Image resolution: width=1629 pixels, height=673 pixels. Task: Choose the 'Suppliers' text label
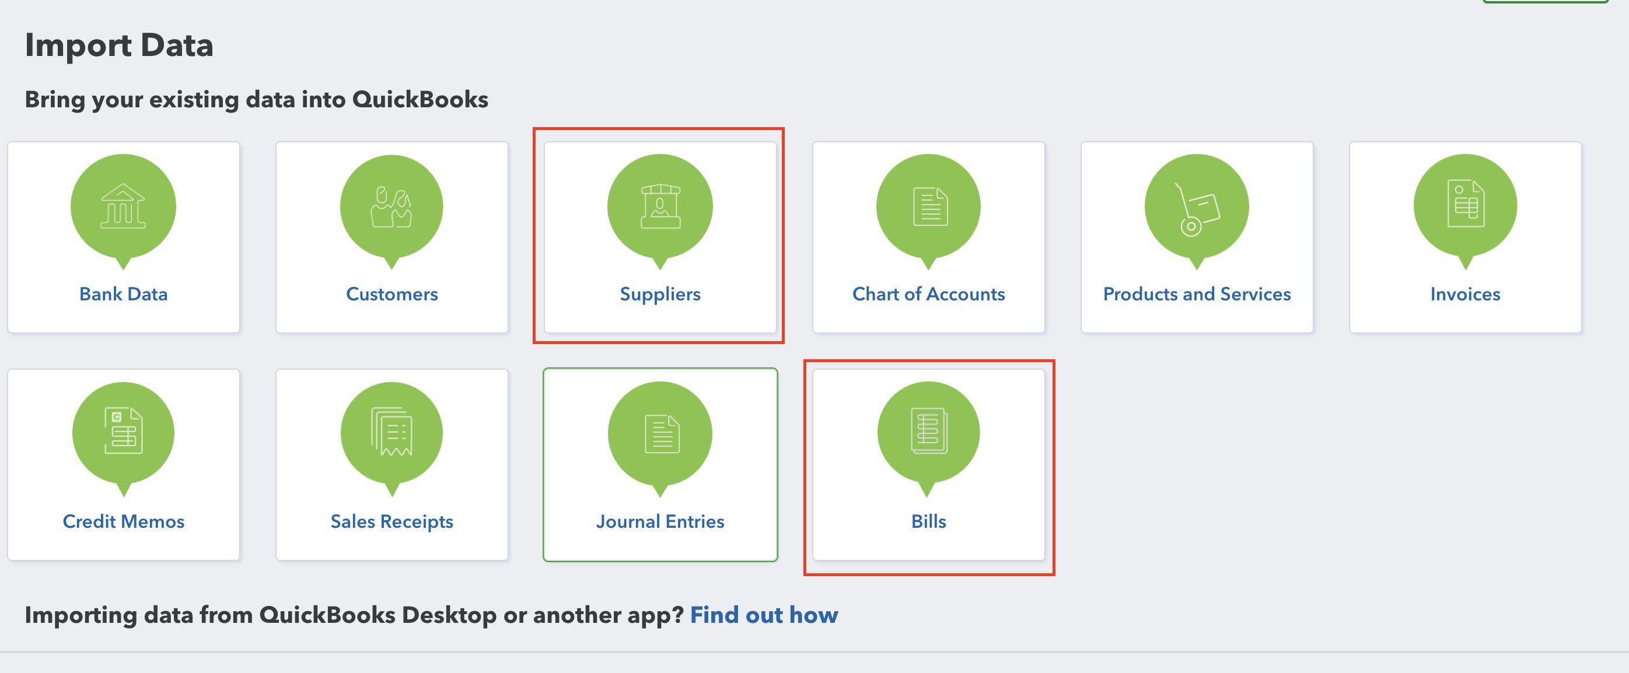point(659,294)
